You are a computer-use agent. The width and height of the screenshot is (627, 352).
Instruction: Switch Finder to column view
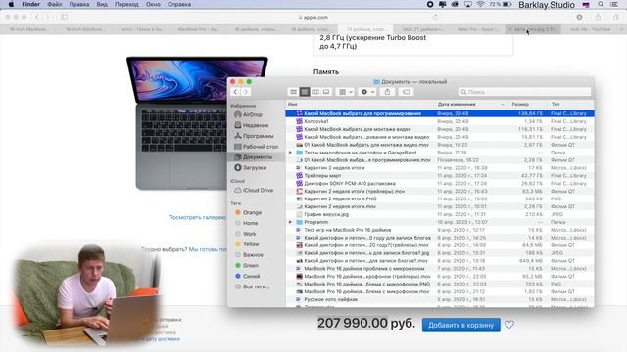coord(315,92)
